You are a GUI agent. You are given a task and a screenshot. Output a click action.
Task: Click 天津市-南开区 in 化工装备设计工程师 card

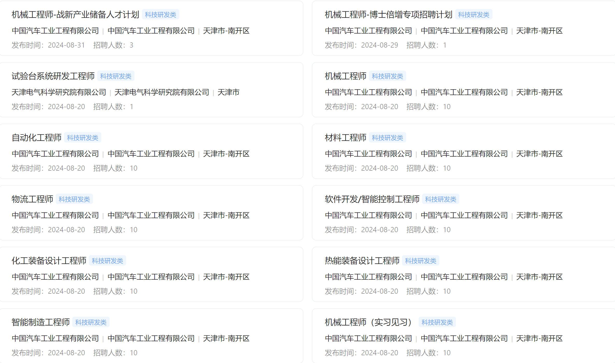coord(226,277)
